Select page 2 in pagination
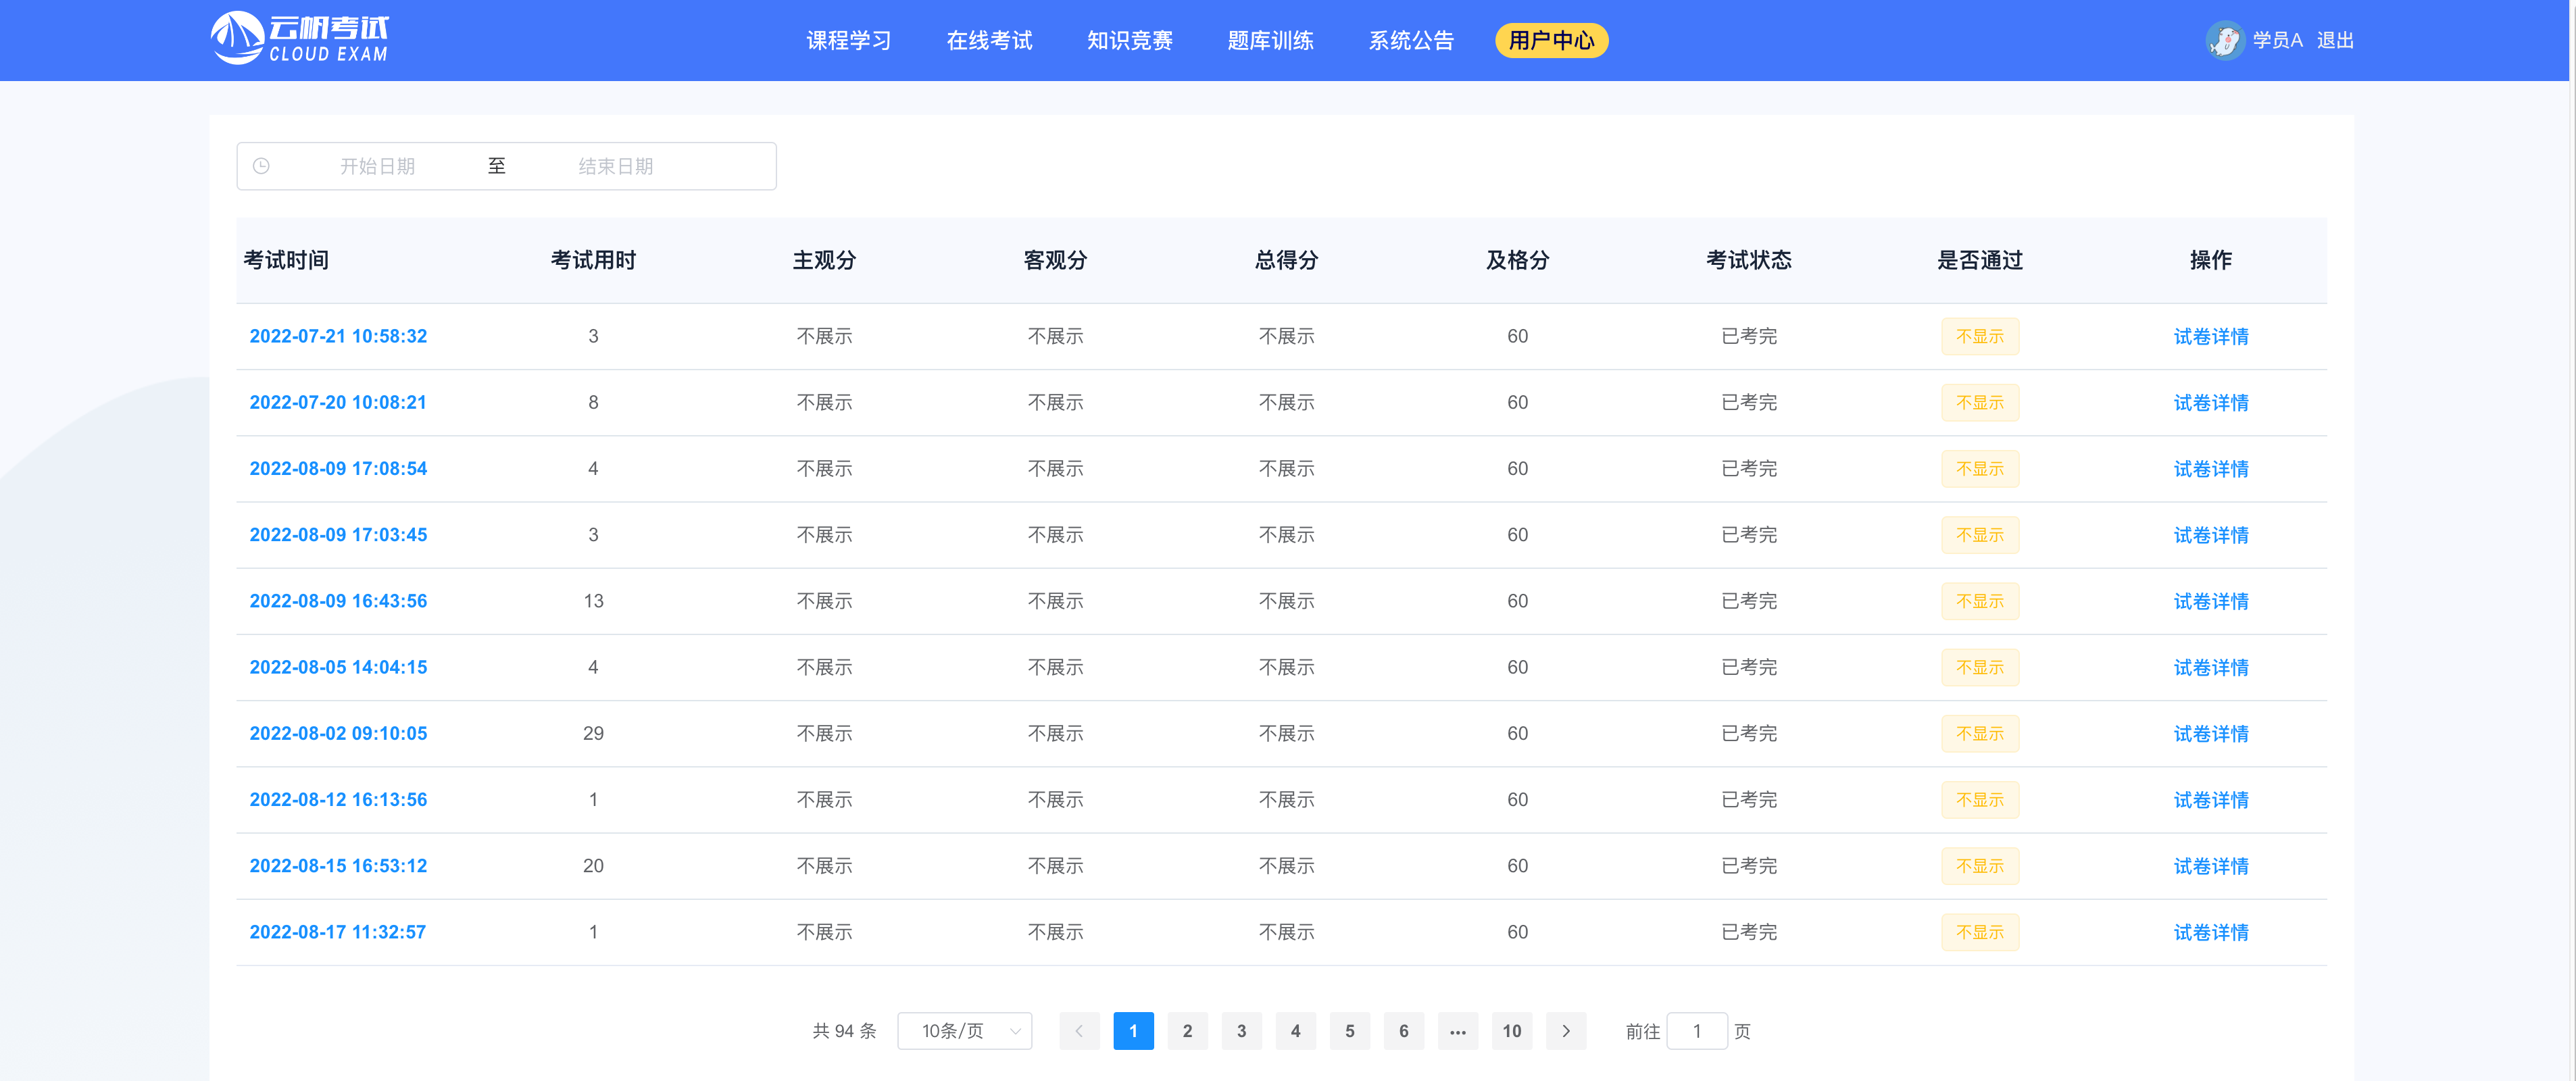The height and width of the screenshot is (1081, 2576). [x=1187, y=1031]
